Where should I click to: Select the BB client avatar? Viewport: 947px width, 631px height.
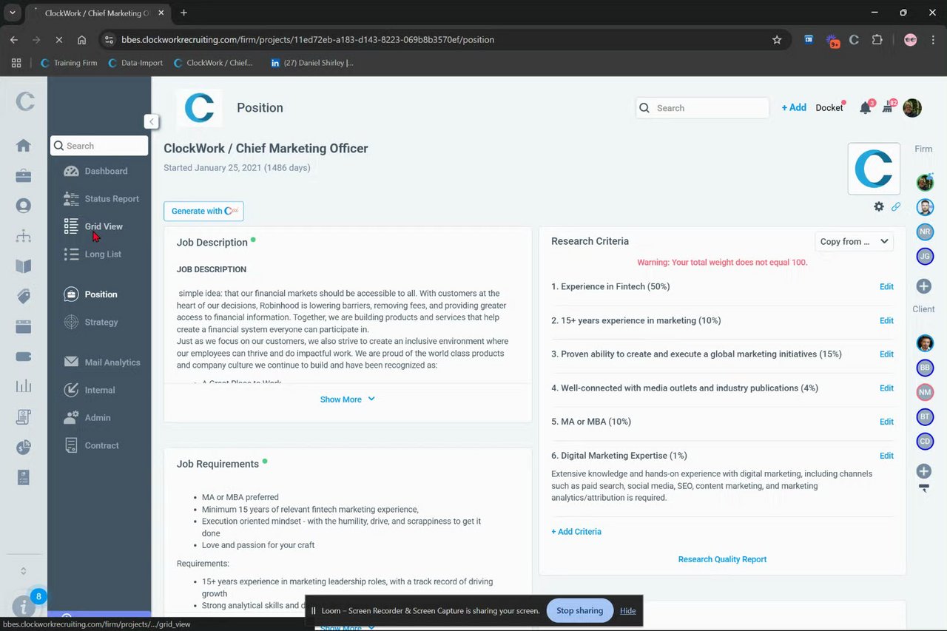click(924, 368)
